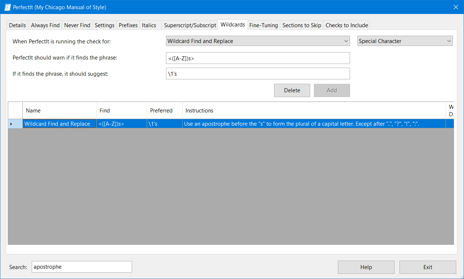Select the row indicator arrow of the wildcard row
This screenshot has height=279, width=464.
[15, 124]
